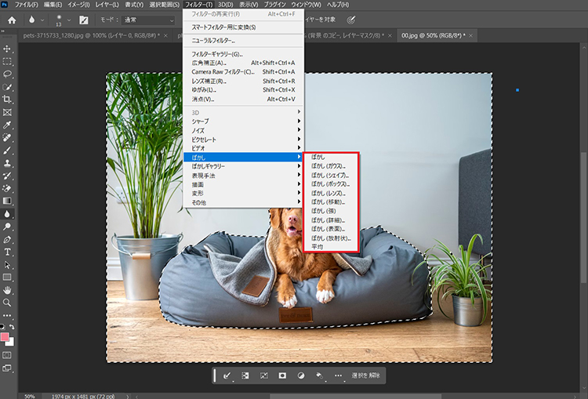Swap foreground and background colors
This screenshot has height=399, width=588.
tap(12, 328)
